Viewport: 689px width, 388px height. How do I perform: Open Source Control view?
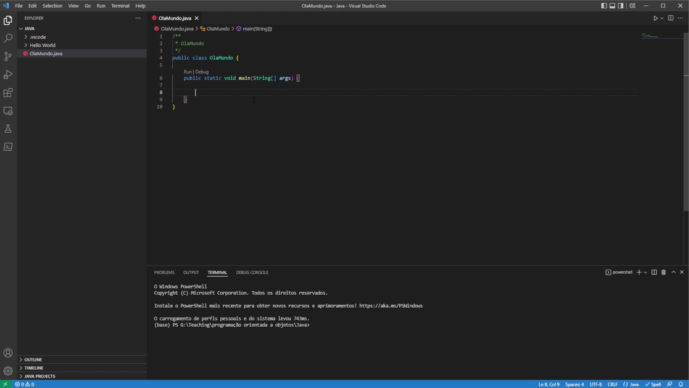pos(8,56)
